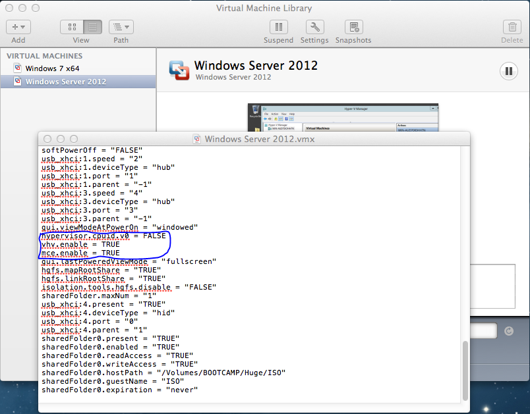Click the line sharedFolder0.hostPath
Screen dimensions: 530x414
pyautogui.click(x=163, y=373)
